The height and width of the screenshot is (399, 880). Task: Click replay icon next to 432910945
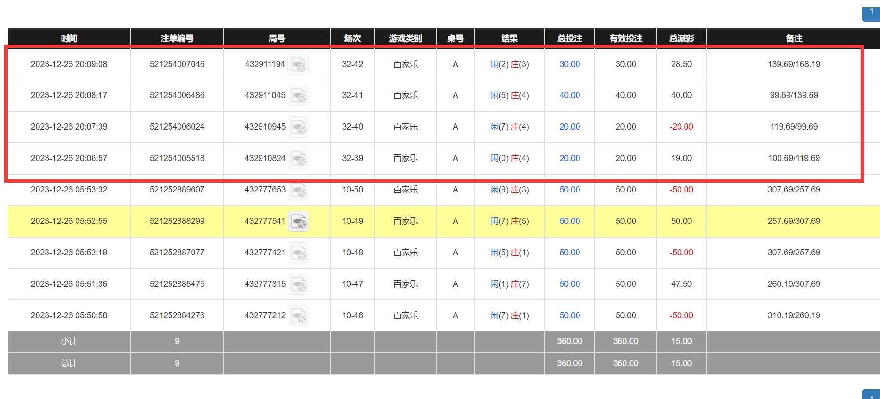[x=298, y=127]
